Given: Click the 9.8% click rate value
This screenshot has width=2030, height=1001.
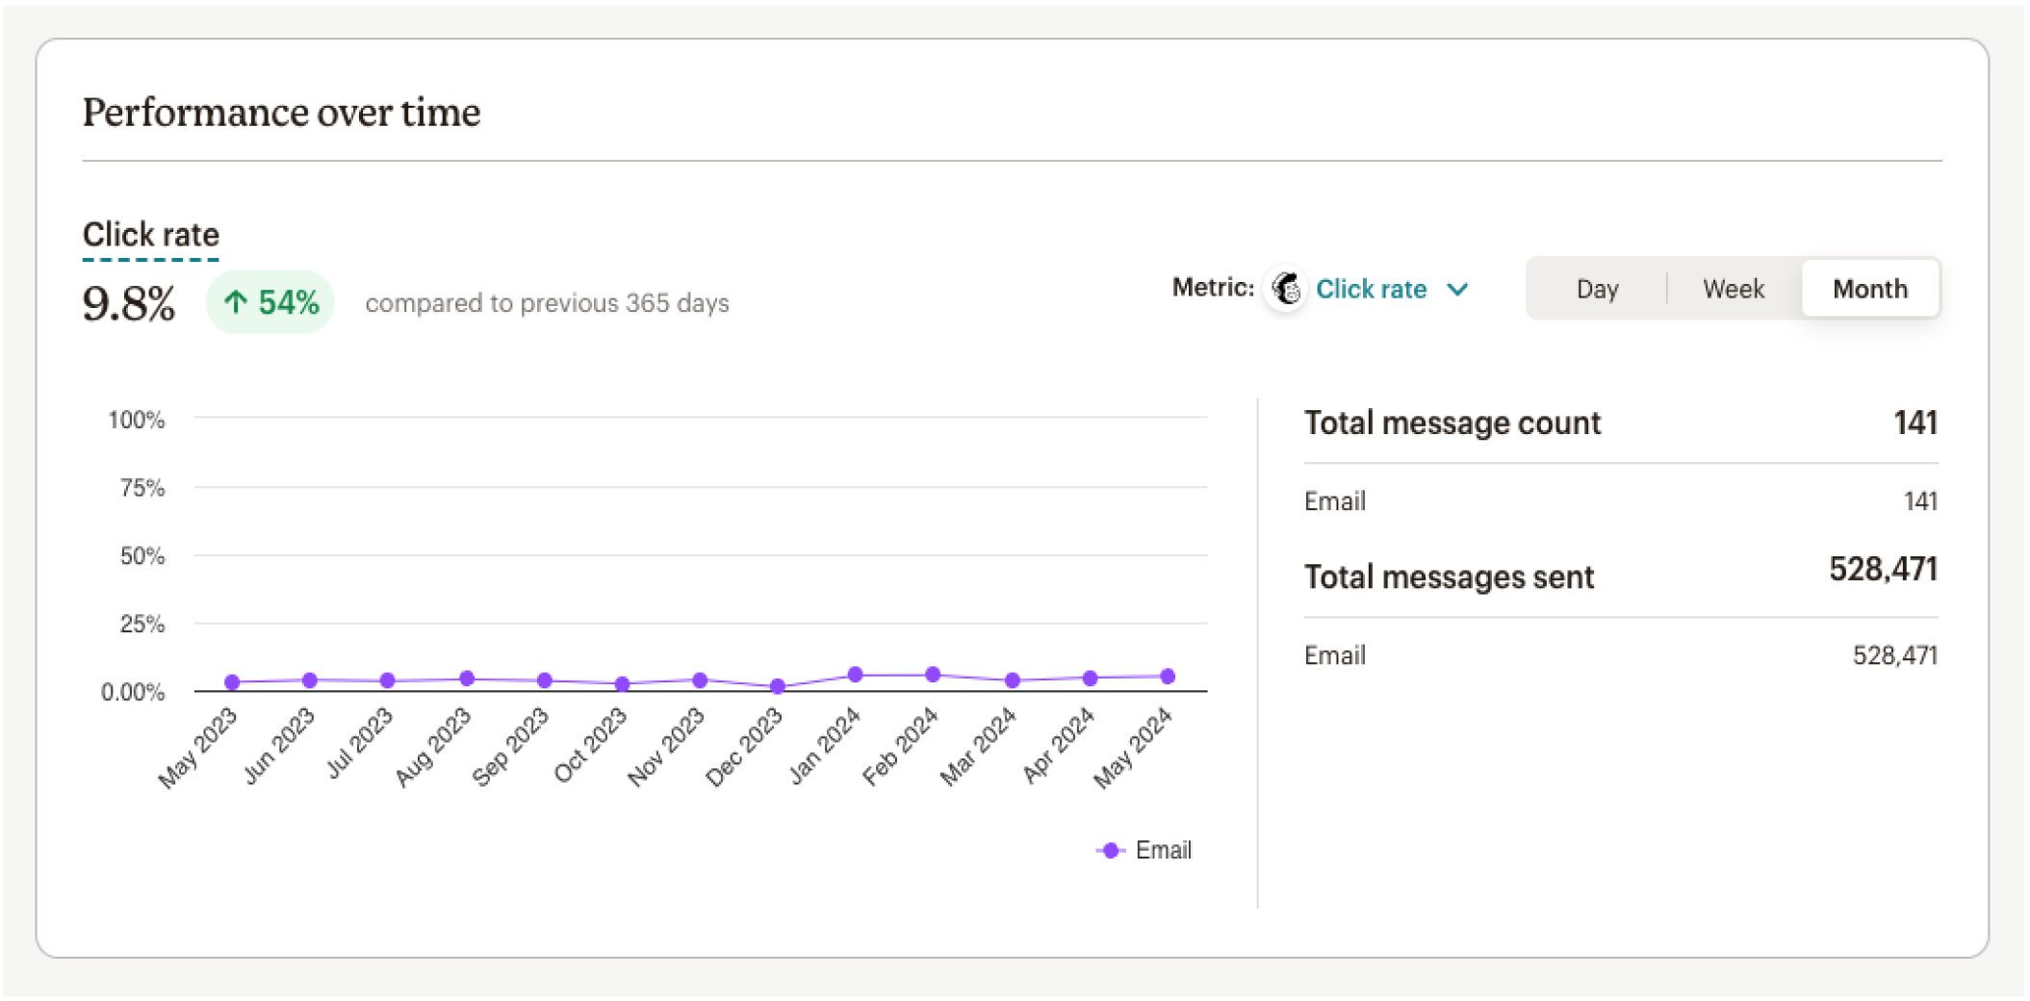Looking at the screenshot, I should click(129, 304).
